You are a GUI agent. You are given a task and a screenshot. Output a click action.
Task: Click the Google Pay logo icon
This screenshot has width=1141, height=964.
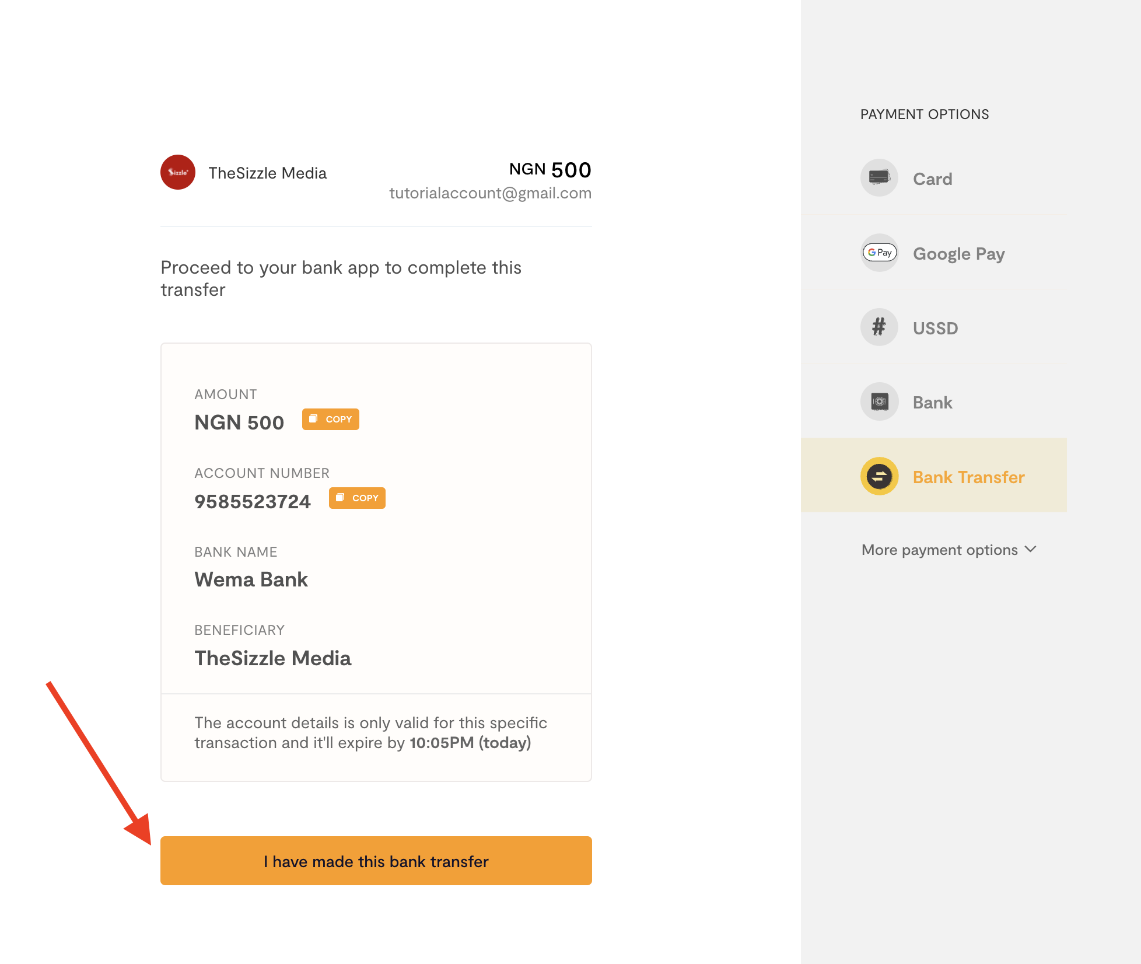(x=879, y=253)
